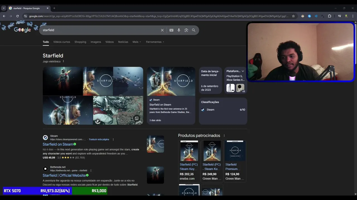This screenshot has width=357, height=200.
Task: Open the Chrome three-dot menu
Action: coord(353,16)
